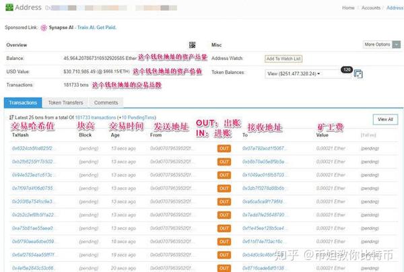Click the Block column header
This screenshot has width=404, height=272.
(x=86, y=135)
